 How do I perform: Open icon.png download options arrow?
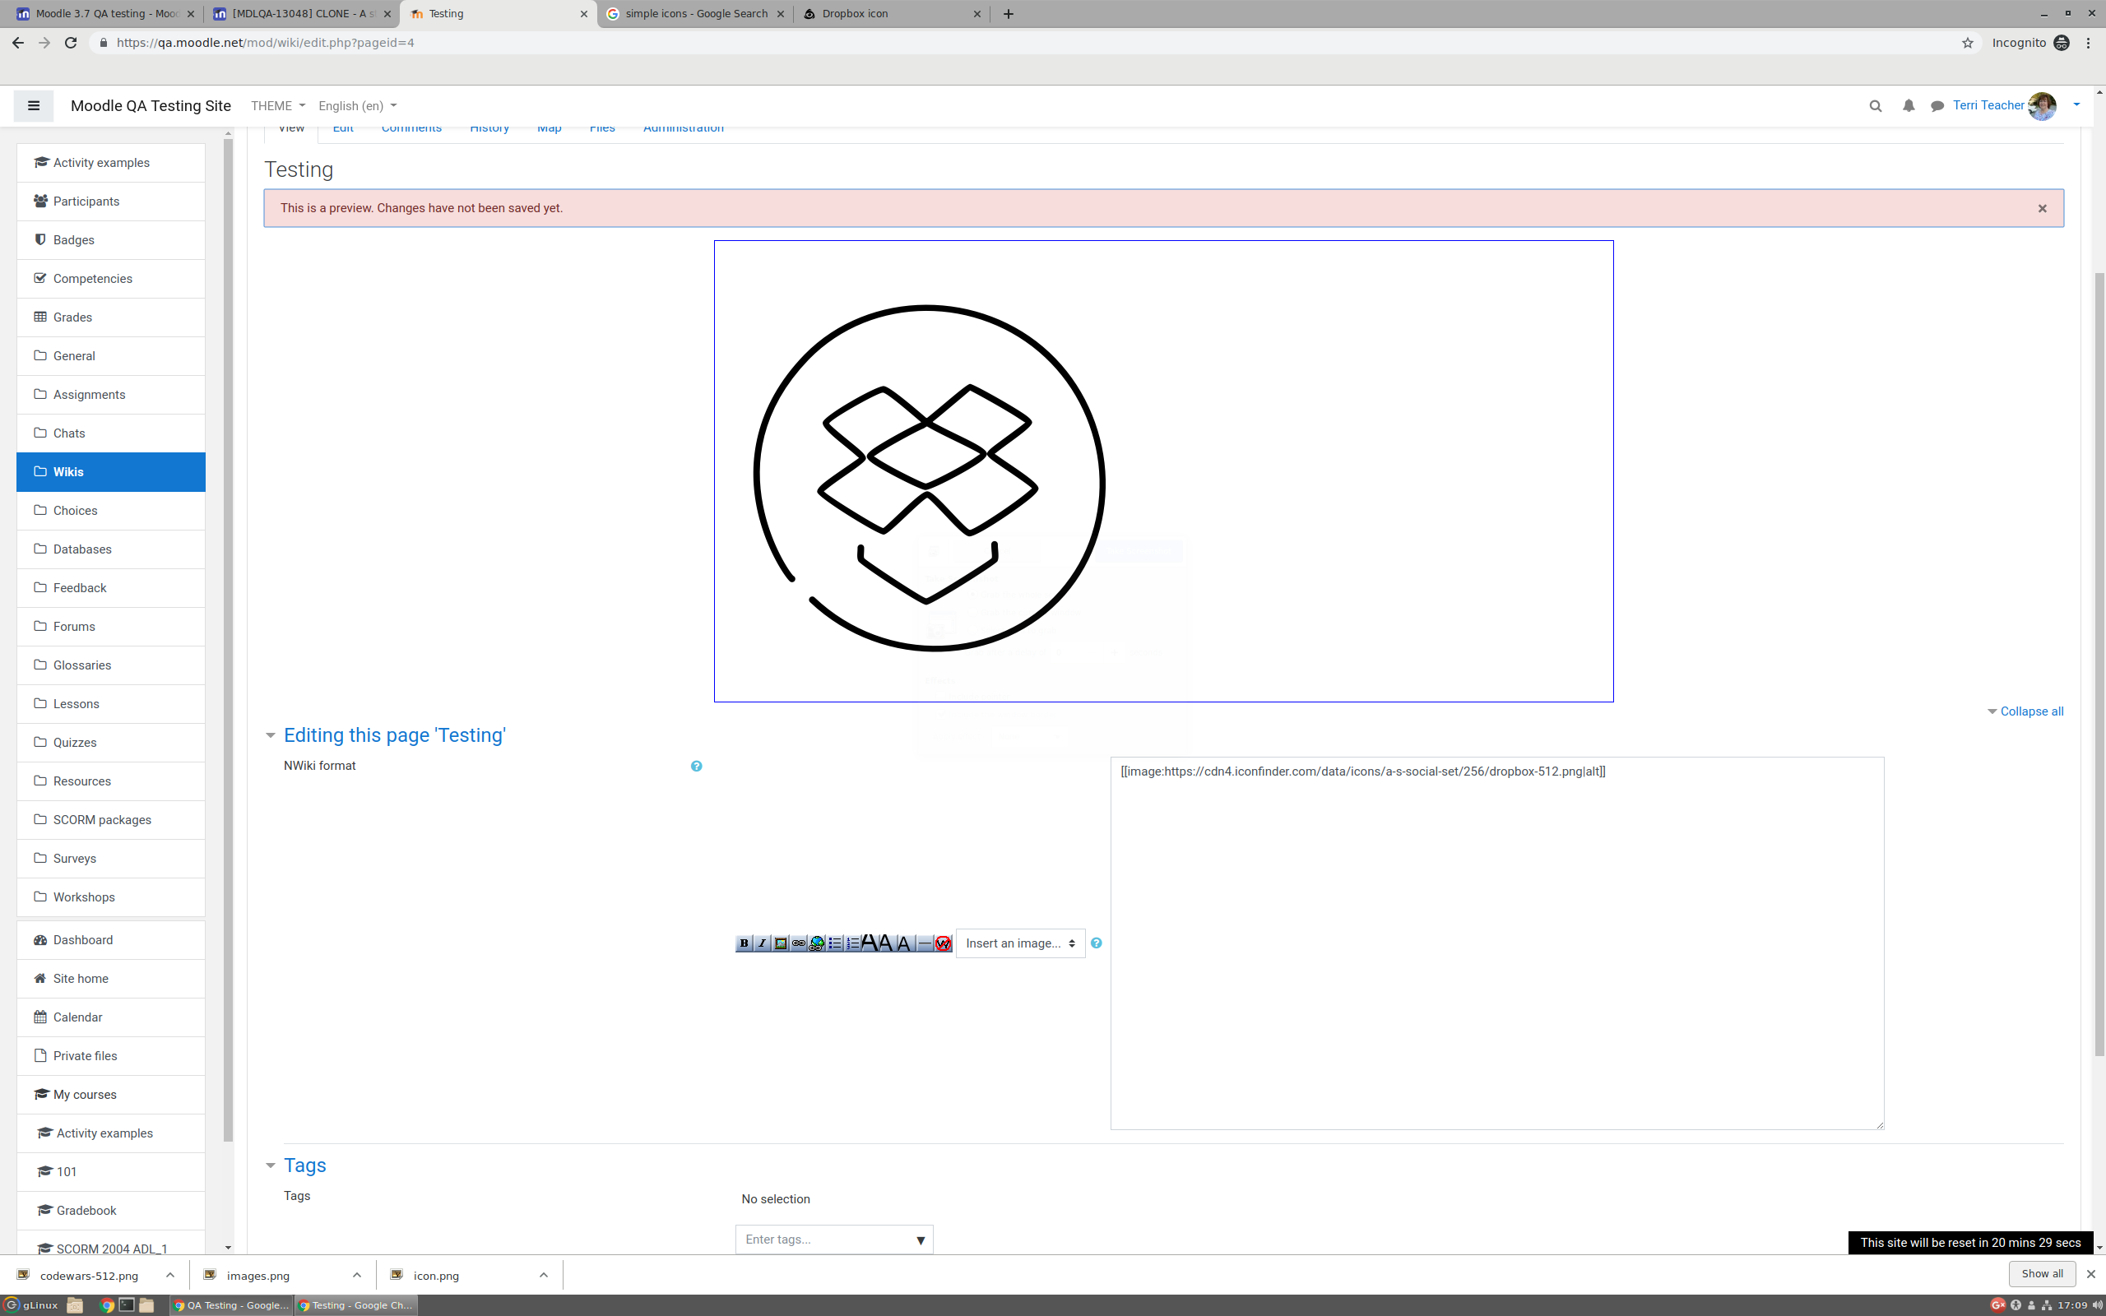pyautogui.click(x=543, y=1275)
